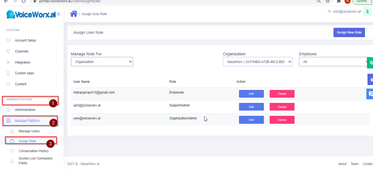
Task: Expand the Content menu chevron
Action: [x=56, y=84]
